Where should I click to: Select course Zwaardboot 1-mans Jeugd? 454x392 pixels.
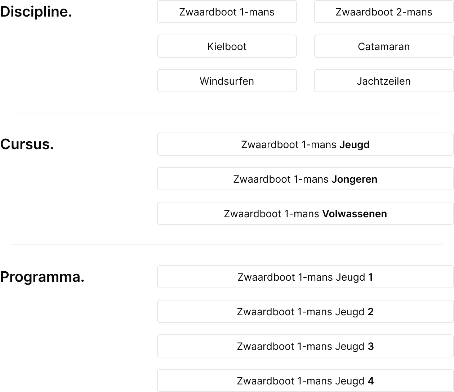(306, 144)
